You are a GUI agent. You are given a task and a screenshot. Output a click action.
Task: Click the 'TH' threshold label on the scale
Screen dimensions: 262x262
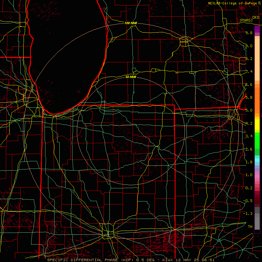click(250, 226)
